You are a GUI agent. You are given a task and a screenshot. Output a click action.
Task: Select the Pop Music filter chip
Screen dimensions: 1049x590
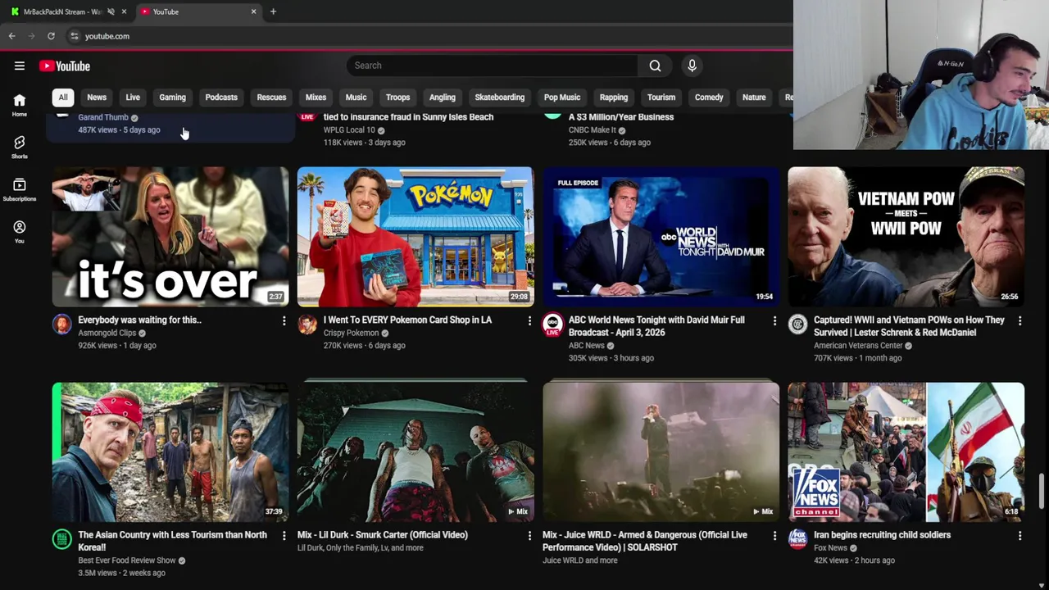coord(562,98)
